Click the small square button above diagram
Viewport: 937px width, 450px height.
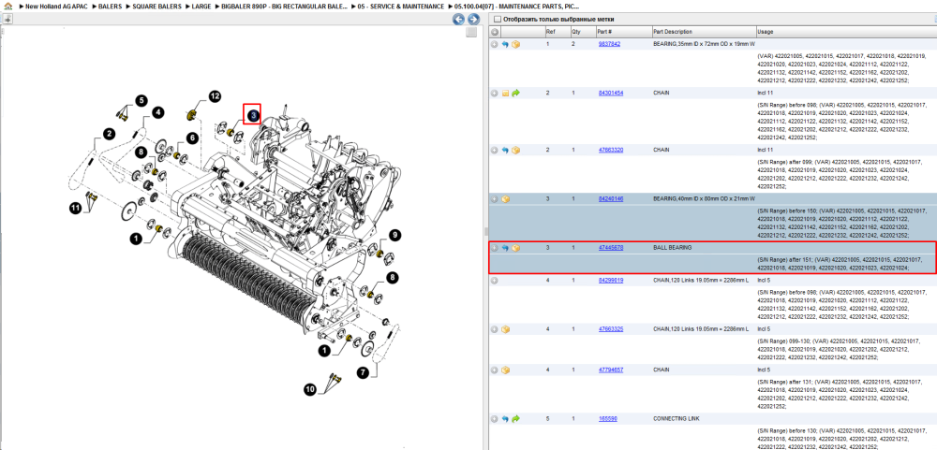pyautogui.click(x=471, y=32)
